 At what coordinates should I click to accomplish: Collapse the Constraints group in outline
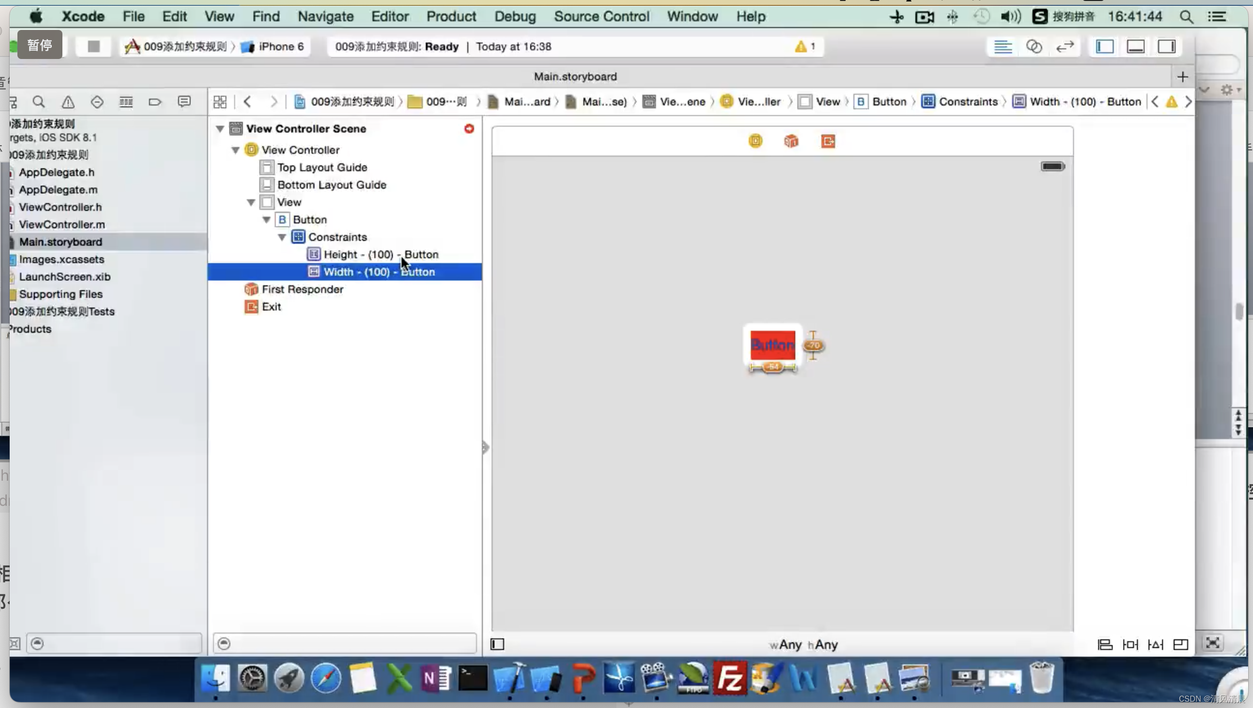(282, 237)
